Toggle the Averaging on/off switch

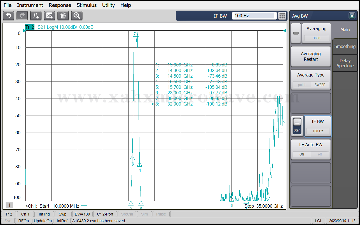pyautogui.click(x=296, y=33)
